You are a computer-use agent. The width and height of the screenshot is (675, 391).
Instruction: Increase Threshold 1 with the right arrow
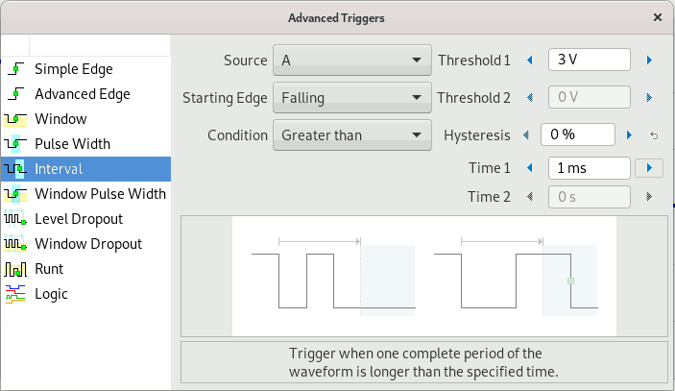click(x=650, y=61)
